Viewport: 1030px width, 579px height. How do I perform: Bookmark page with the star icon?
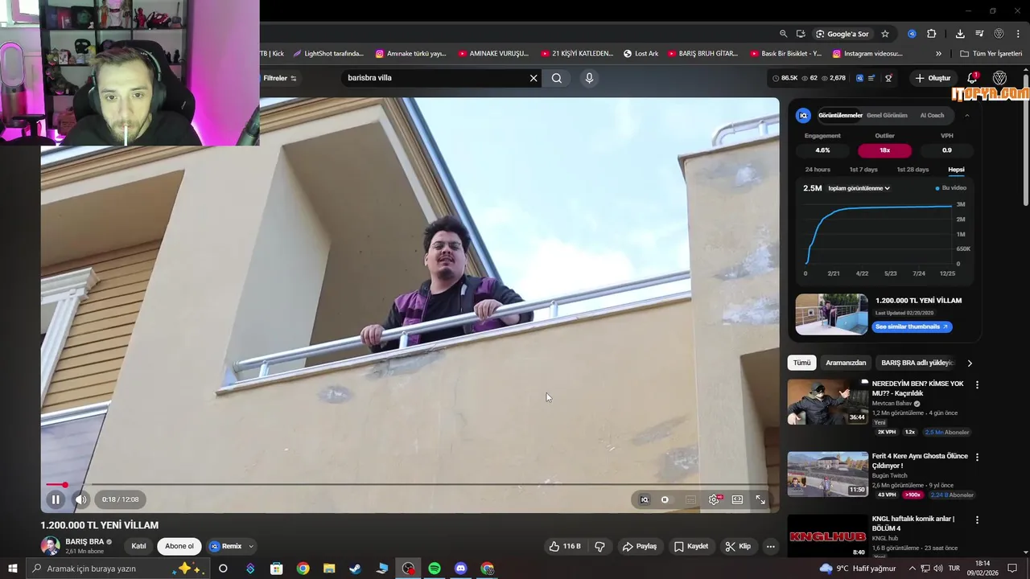coord(885,34)
